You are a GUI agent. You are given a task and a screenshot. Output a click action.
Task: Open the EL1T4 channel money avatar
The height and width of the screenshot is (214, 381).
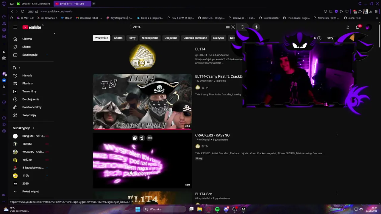point(143,57)
